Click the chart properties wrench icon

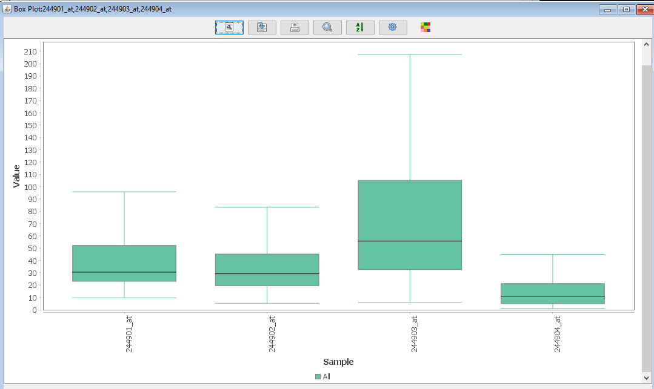click(229, 27)
